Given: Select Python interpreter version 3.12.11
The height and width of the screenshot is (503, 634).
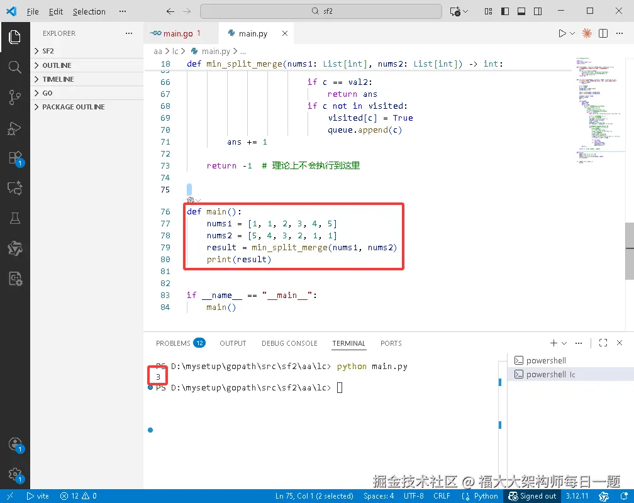Looking at the screenshot, I should point(577,496).
